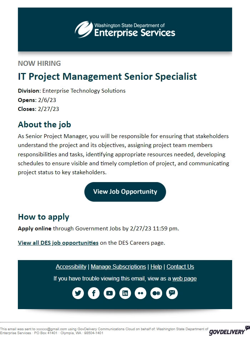
Task: Click the Flickr two-dot icon
Action: [x=141, y=293]
